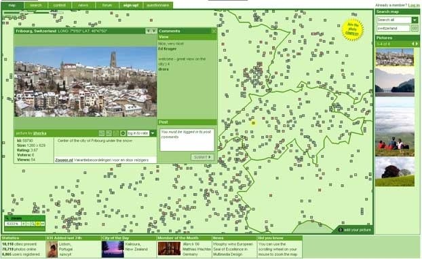Expand the log in to rate dropdown
The height and width of the screenshot is (259, 422).
[153, 133]
